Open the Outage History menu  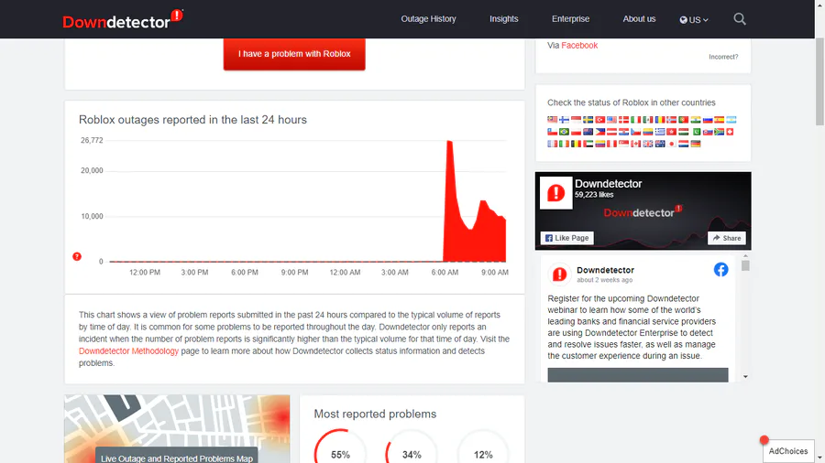tap(428, 19)
